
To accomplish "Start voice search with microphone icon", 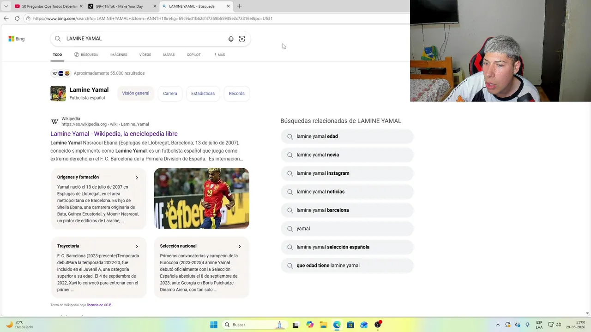I will (x=231, y=39).
